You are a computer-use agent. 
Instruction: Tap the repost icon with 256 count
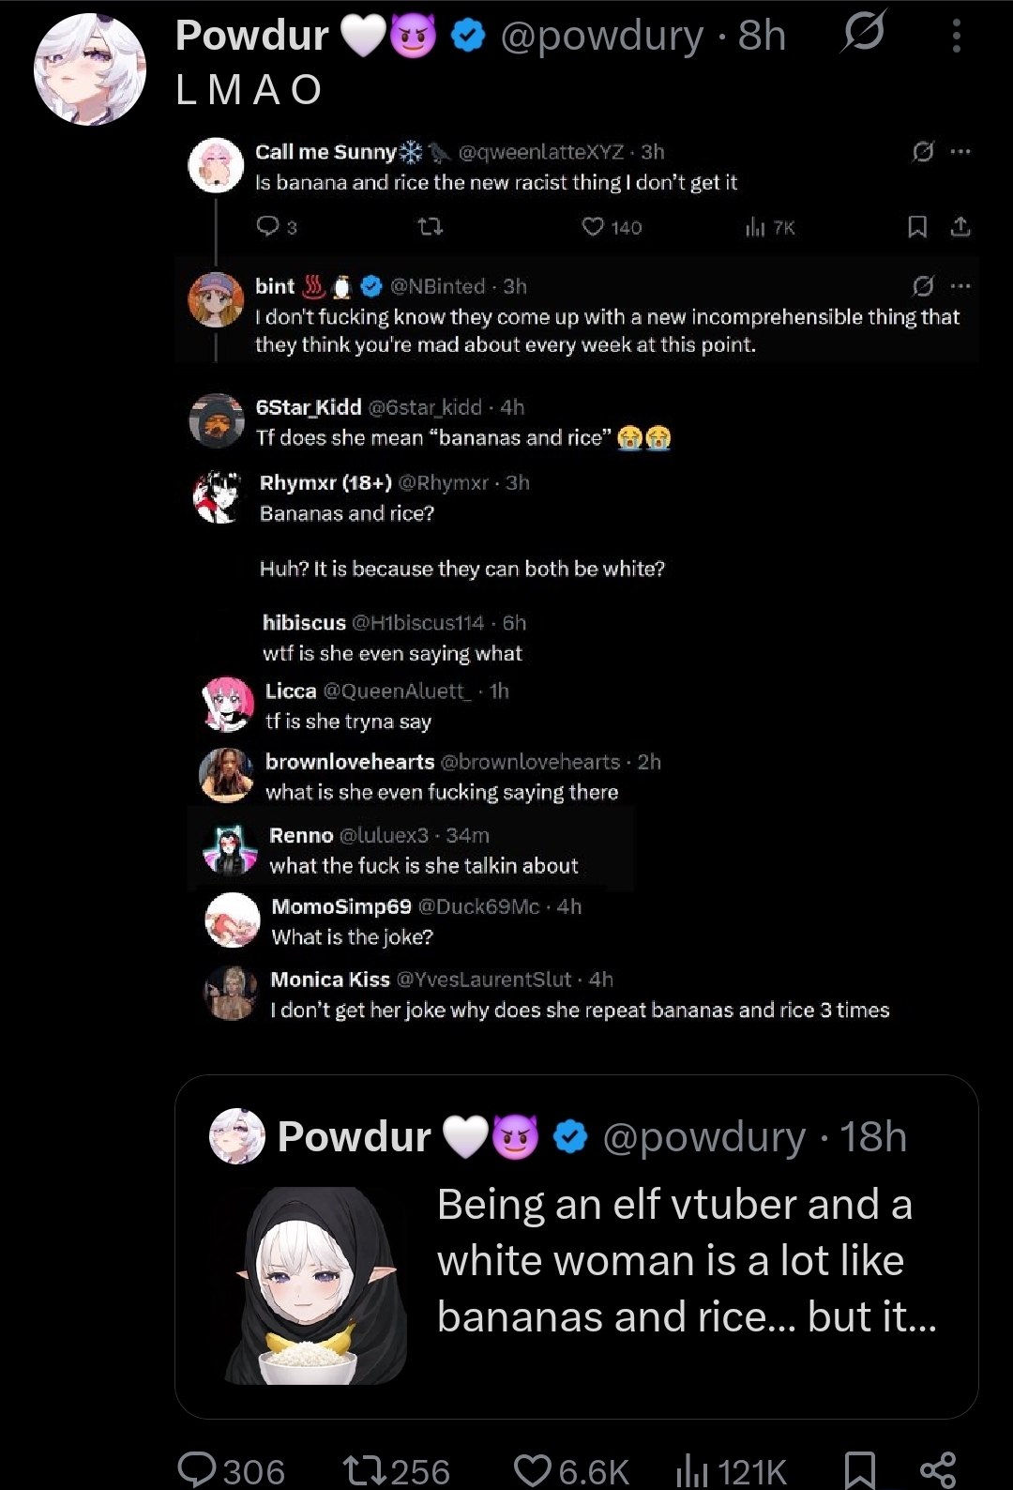(396, 1470)
